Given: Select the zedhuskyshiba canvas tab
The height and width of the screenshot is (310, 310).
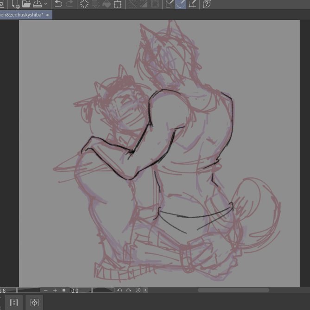Looking at the screenshot, I should pos(26,15).
